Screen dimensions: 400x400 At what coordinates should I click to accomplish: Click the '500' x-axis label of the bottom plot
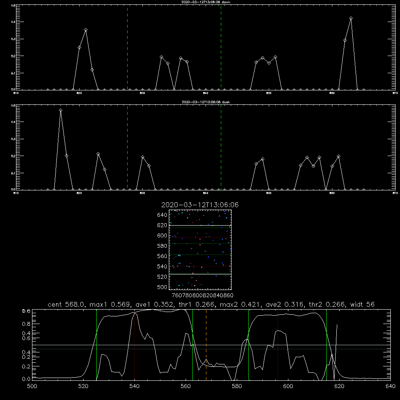[x=32, y=386]
